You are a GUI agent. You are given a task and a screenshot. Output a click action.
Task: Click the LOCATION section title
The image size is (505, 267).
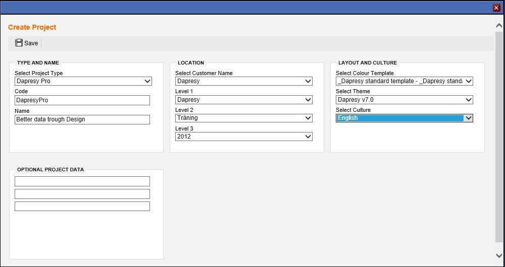(x=191, y=62)
